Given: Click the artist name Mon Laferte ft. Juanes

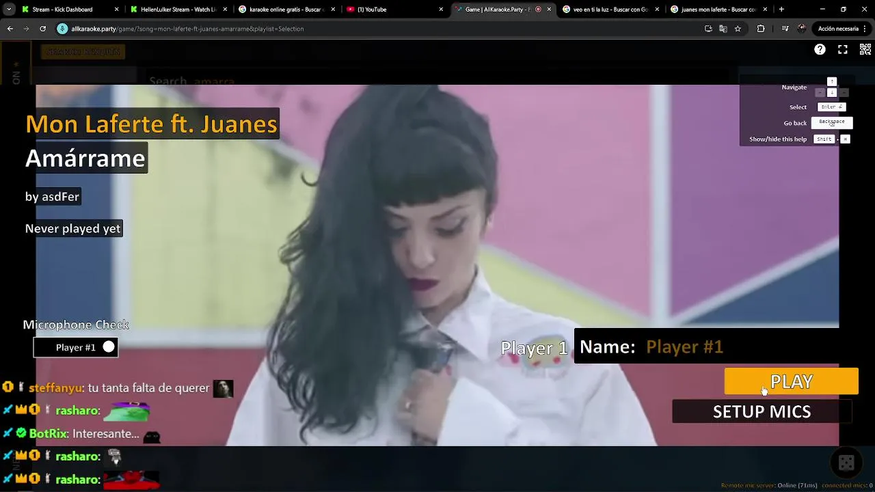Looking at the screenshot, I should tap(151, 124).
